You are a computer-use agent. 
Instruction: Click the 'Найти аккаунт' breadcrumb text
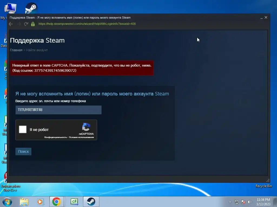point(37,50)
